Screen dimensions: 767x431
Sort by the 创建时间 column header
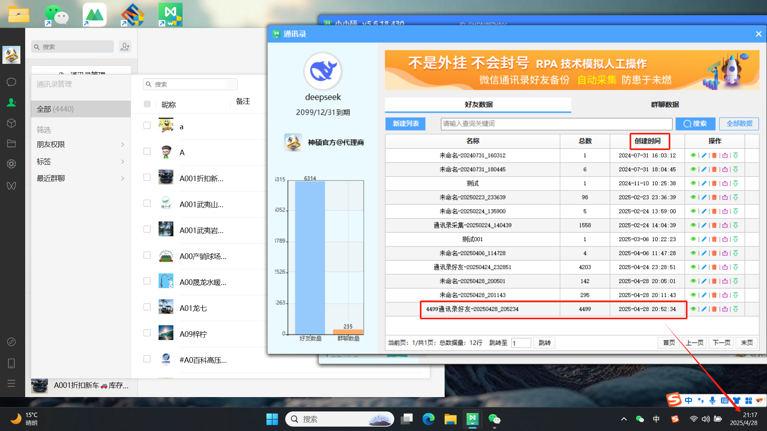click(647, 141)
